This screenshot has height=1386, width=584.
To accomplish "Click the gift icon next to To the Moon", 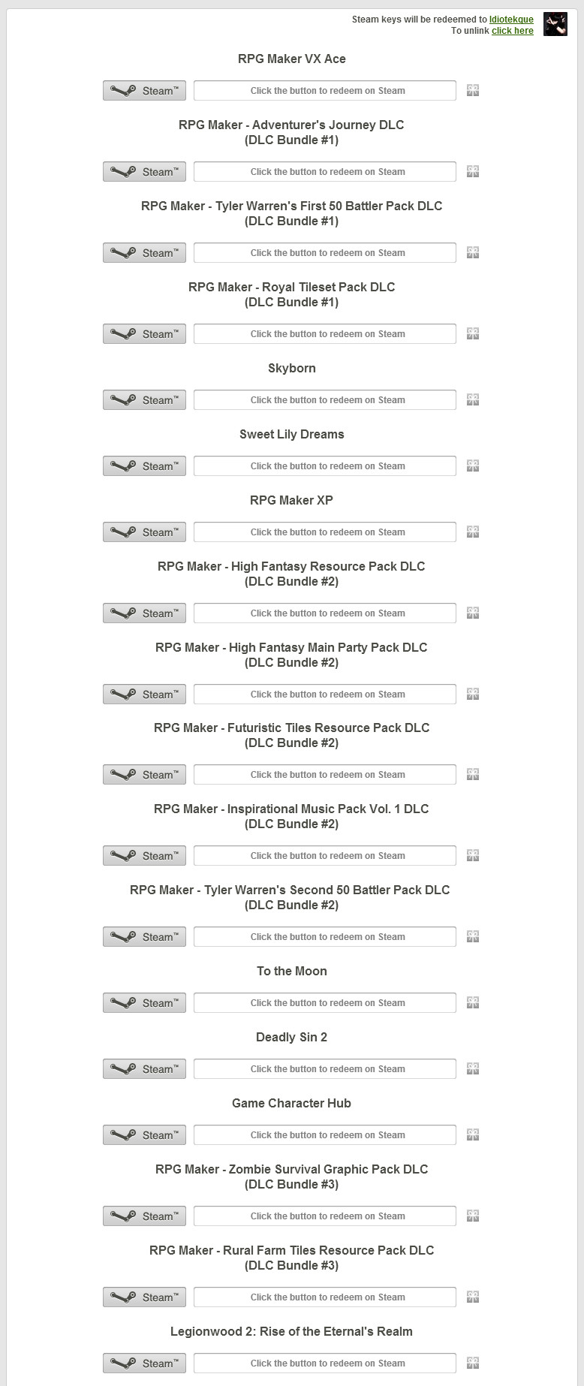I will click(473, 1002).
